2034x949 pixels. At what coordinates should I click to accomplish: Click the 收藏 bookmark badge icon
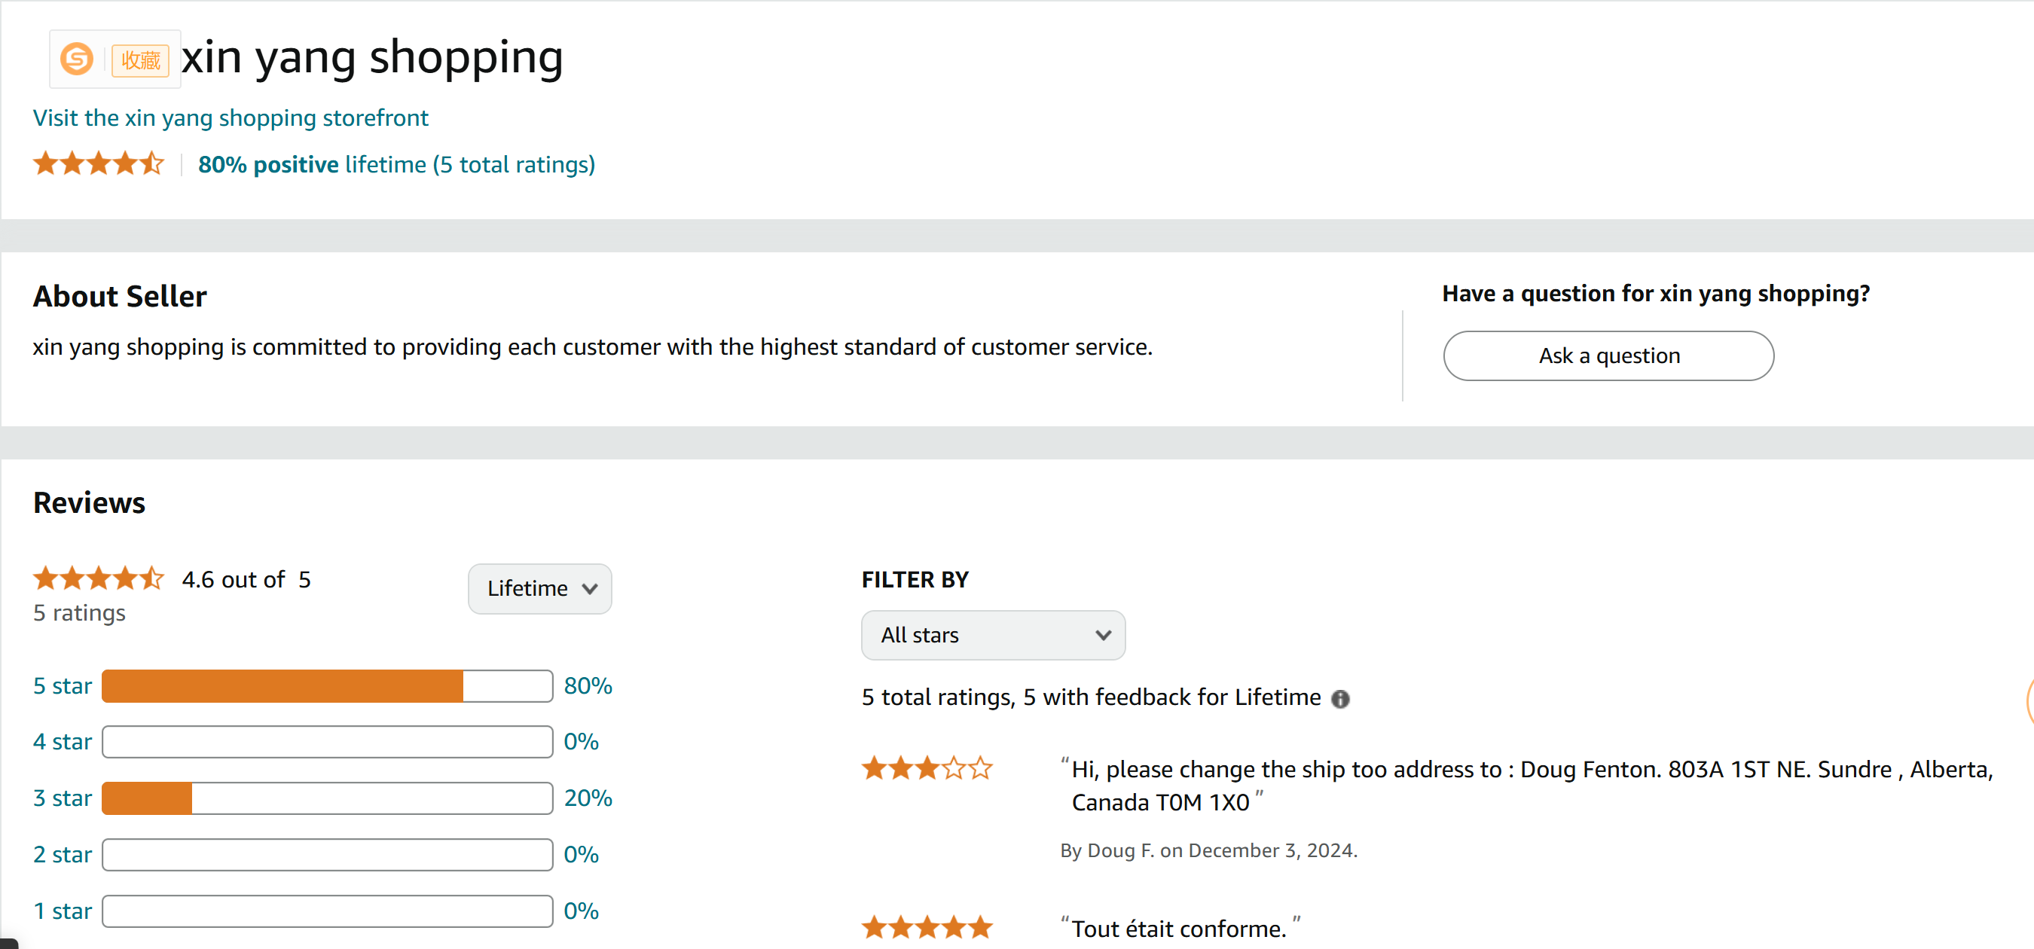pos(141,61)
